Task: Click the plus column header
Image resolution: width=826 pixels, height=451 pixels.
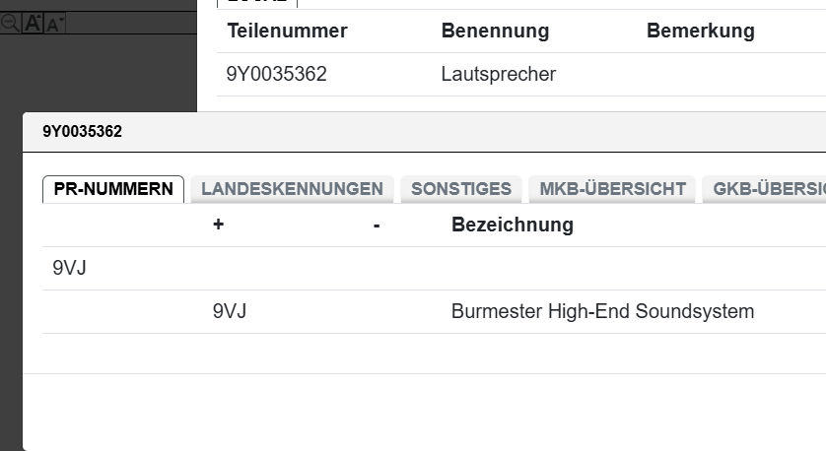Action: [218, 225]
